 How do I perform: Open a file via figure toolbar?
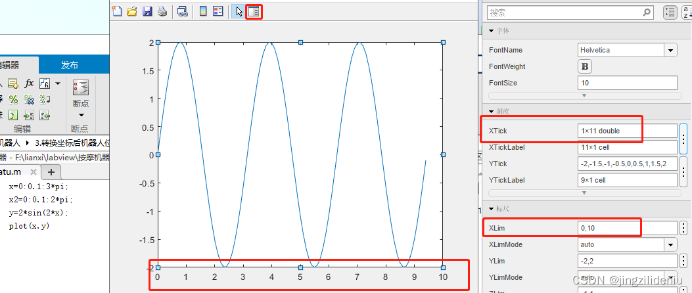[x=132, y=11]
